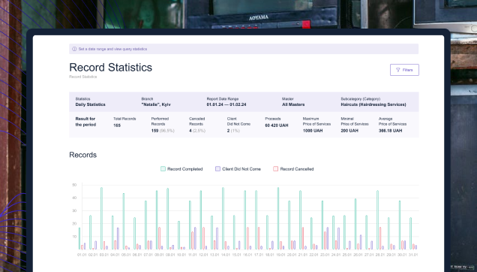The width and height of the screenshot is (477, 272).
Task: Click the green completed bar for 03.01
Action: [x=101, y=219]
